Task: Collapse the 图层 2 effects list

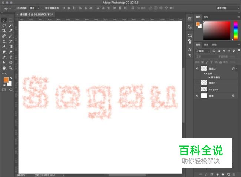Action: tap(237, 68)
